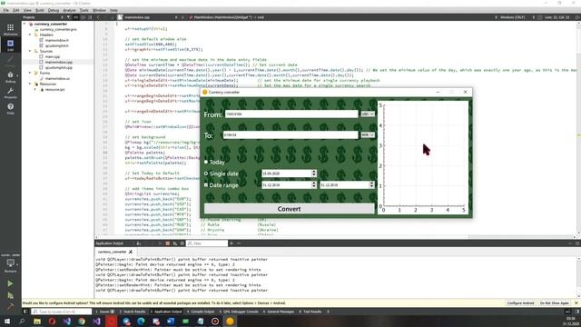Click the code editor vertical scrollbar

coord(578,128)
